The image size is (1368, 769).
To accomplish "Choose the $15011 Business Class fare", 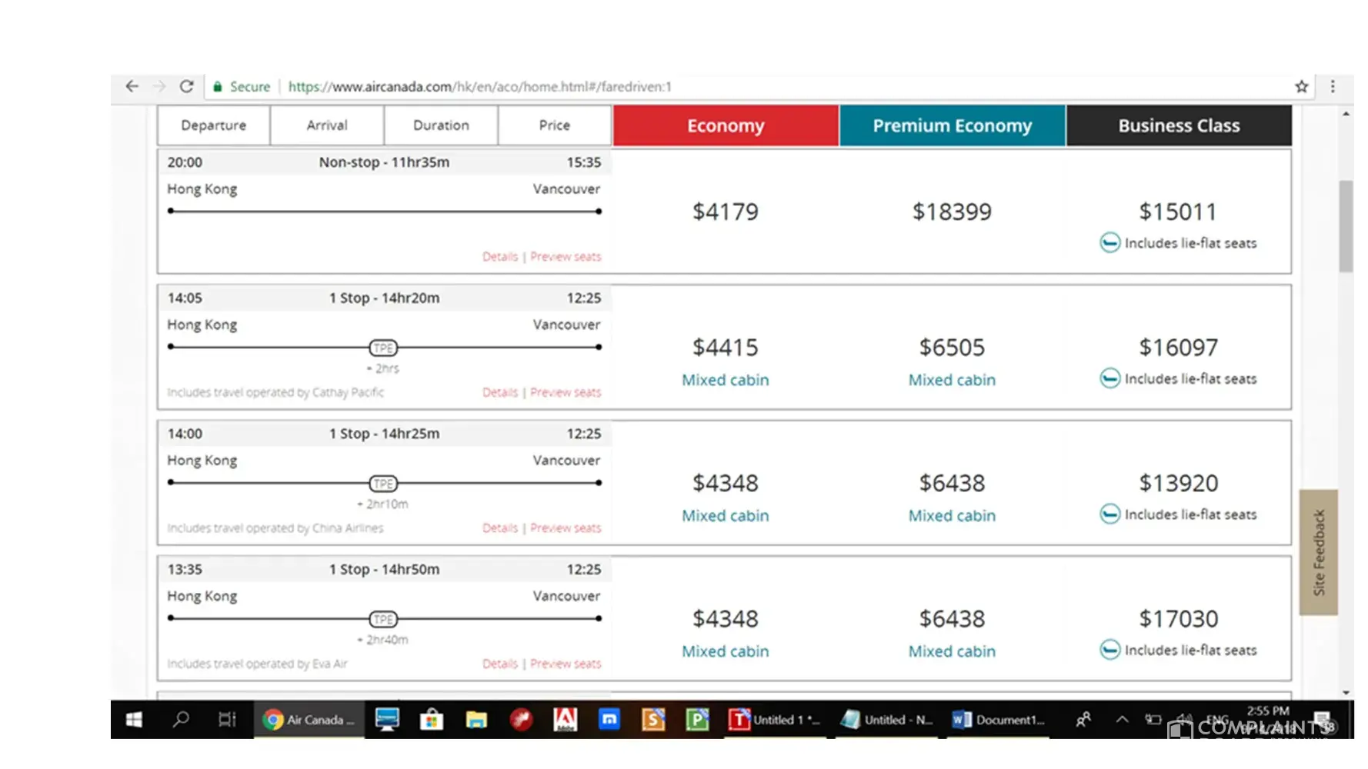I will tap(1178, 211).
